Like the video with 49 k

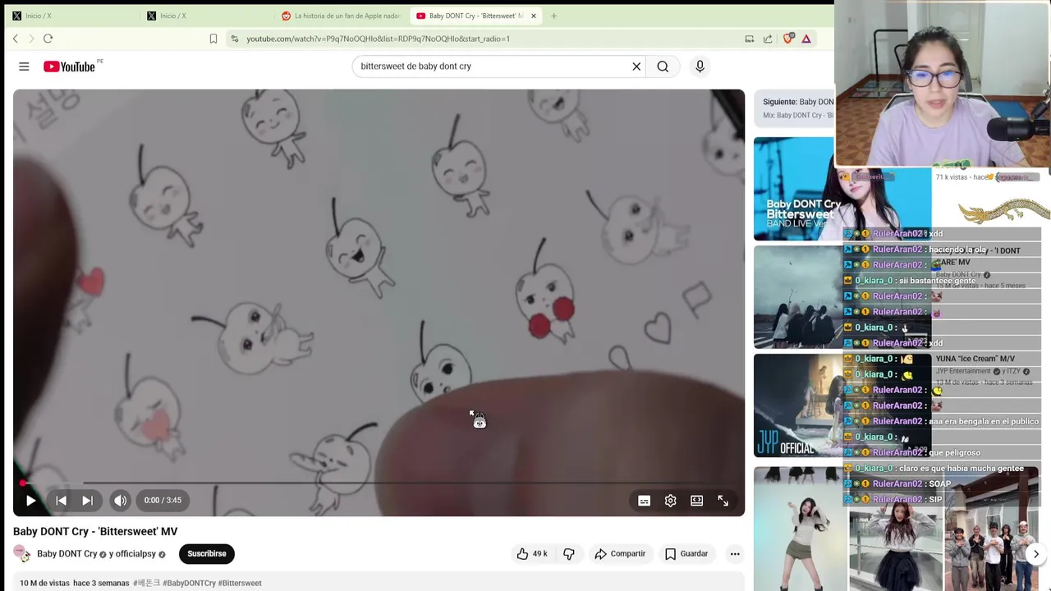pyautogui.click(x=531, y=554)
